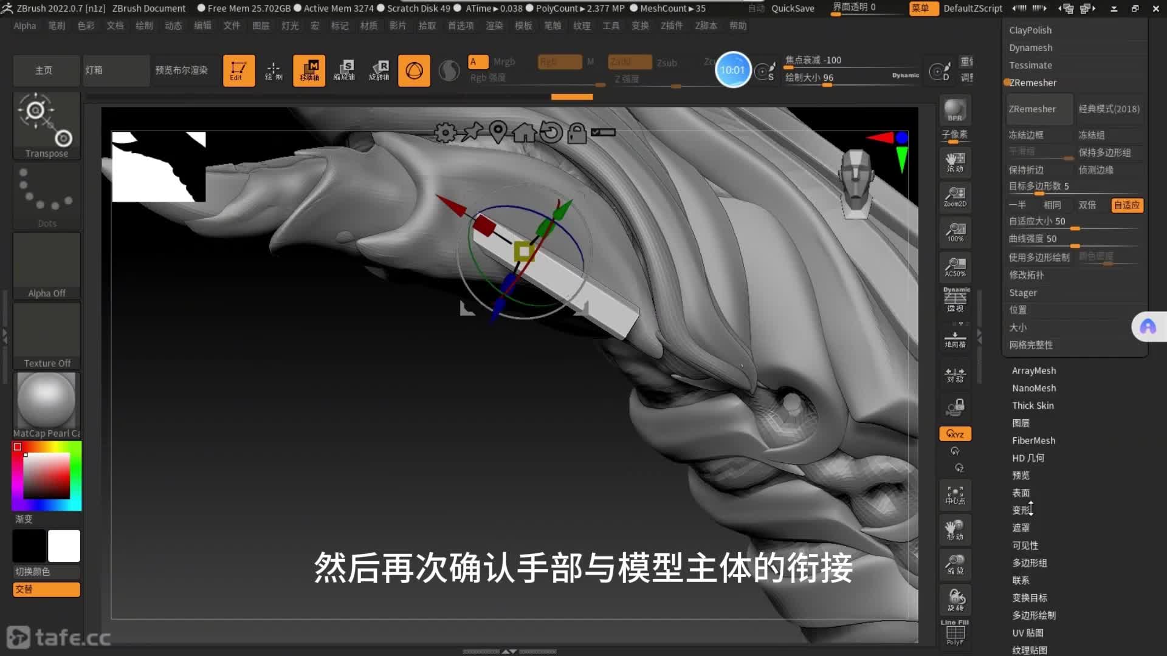
Task: Toggle the XYZ rotation mode button
Action: [x=955, y=434]
